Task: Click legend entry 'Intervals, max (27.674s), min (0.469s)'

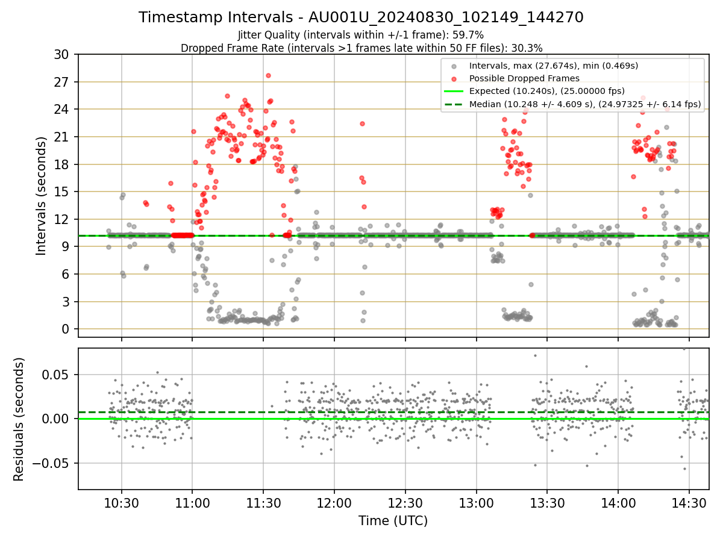Action: (x=554, y=65)
